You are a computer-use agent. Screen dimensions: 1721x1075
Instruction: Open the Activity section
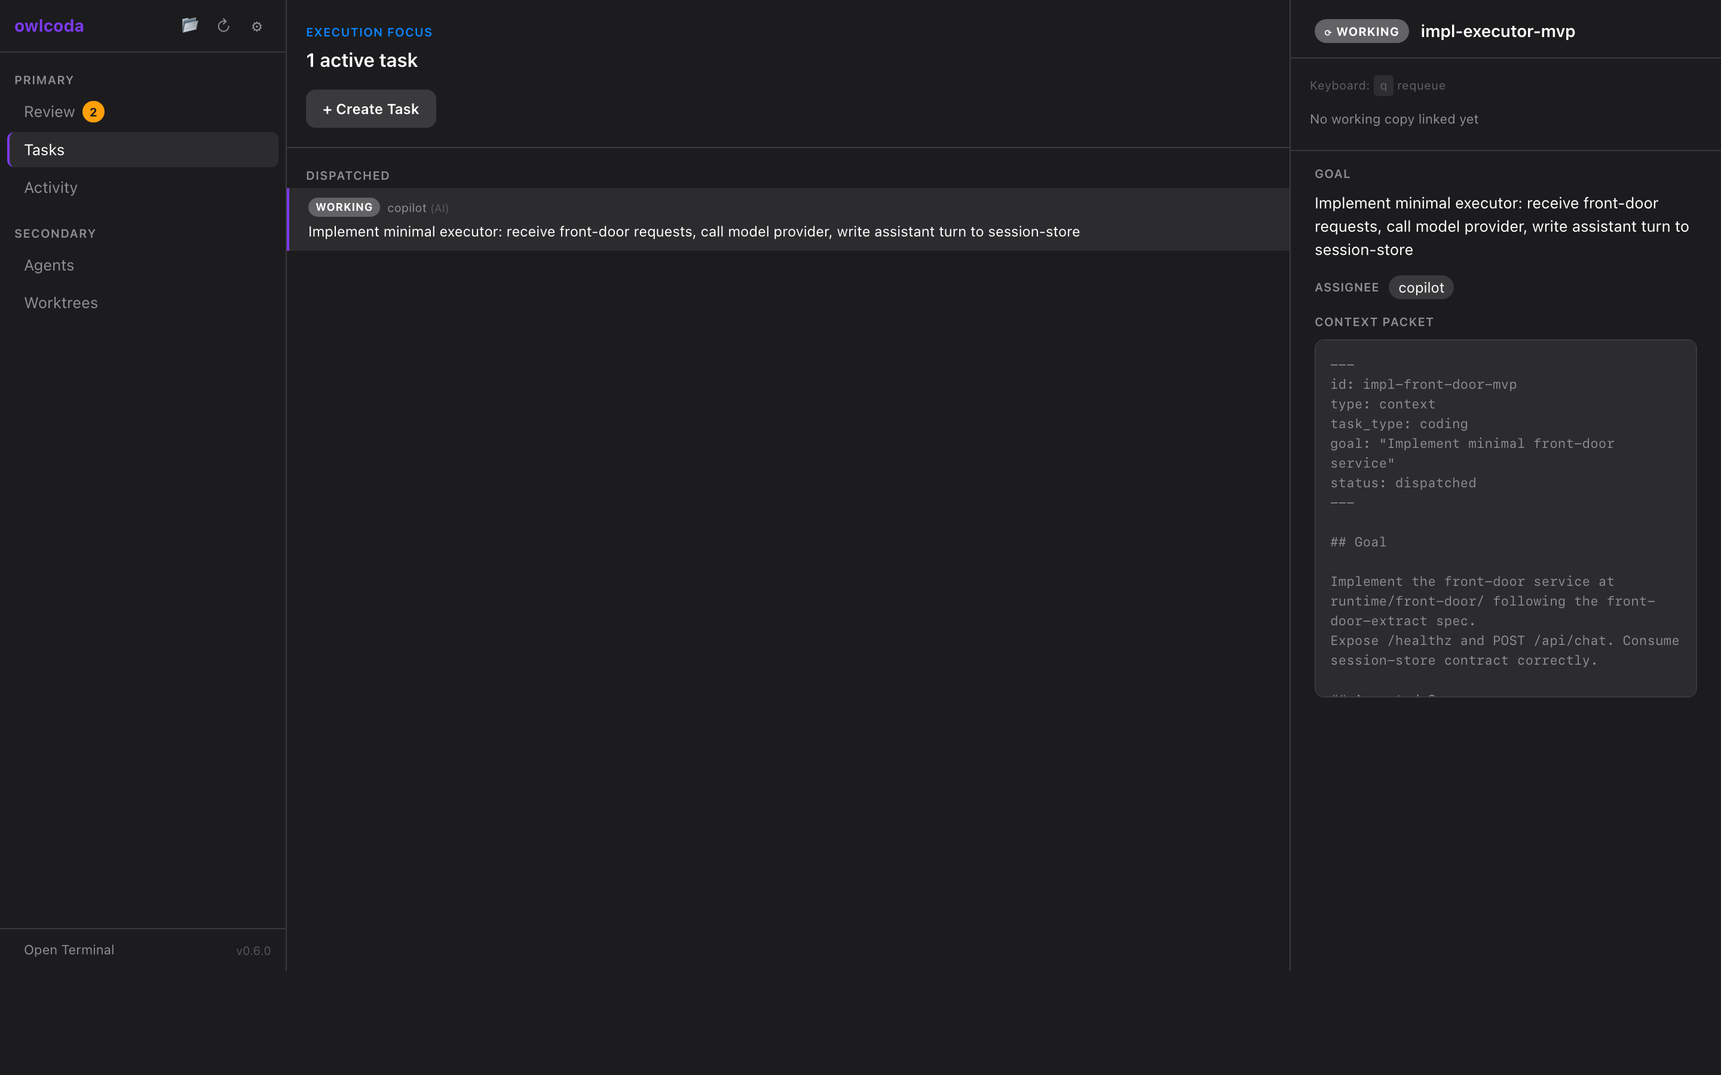[x=50, y=187]
